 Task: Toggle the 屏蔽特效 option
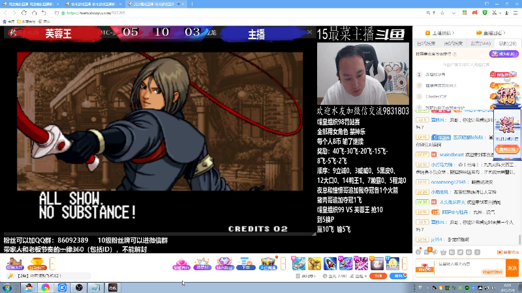pyautogui.click(x=508, y=253)
